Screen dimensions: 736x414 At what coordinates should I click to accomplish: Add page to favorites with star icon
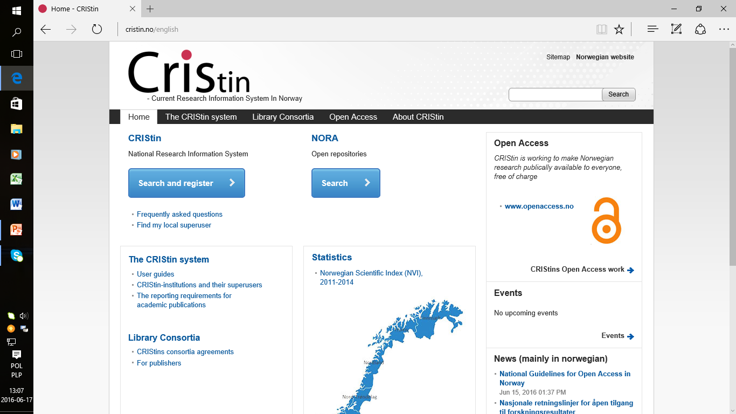click(619, 30)
